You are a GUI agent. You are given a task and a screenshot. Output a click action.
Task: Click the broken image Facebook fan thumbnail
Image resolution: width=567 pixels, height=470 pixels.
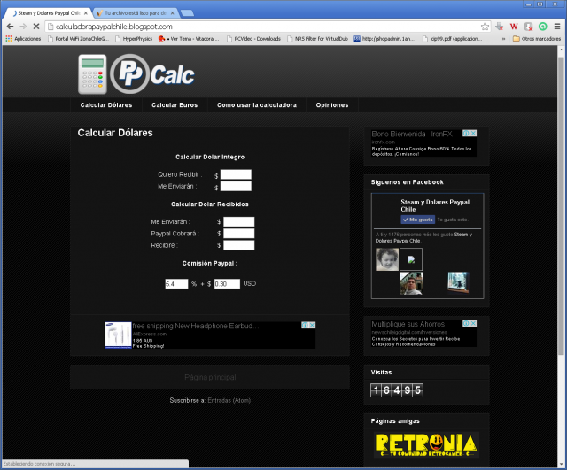coord(411,259)
